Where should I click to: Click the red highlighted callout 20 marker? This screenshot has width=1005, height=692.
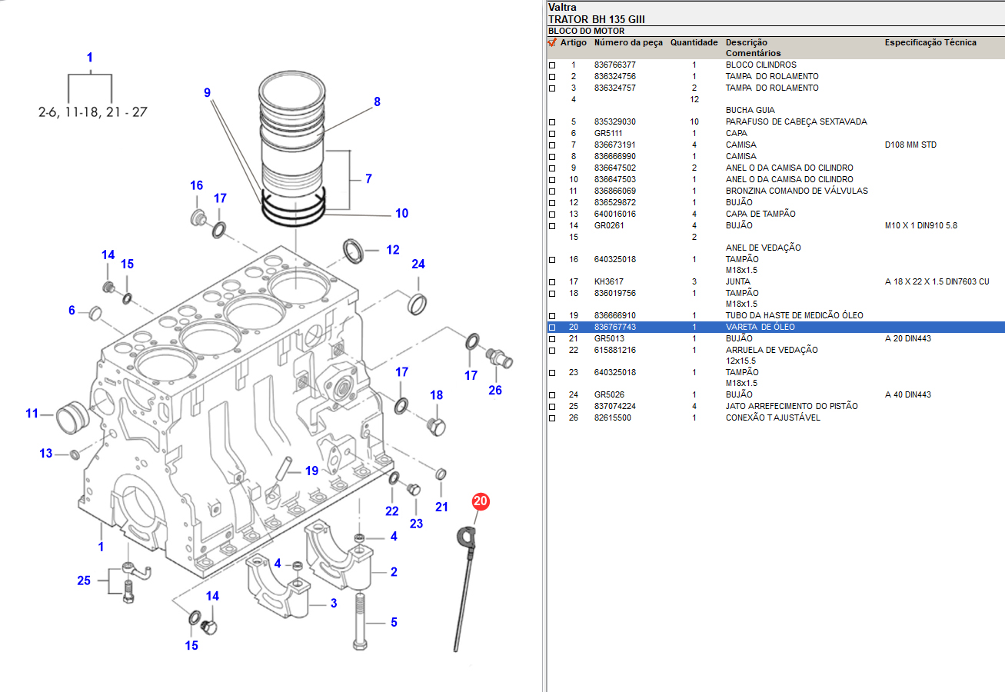[481, 502]
